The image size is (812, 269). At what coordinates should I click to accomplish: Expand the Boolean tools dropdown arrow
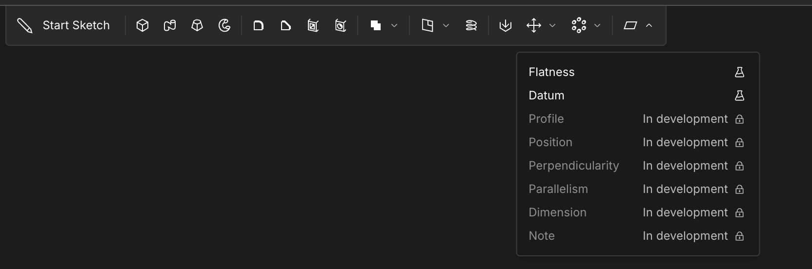(x=394, y=25)
